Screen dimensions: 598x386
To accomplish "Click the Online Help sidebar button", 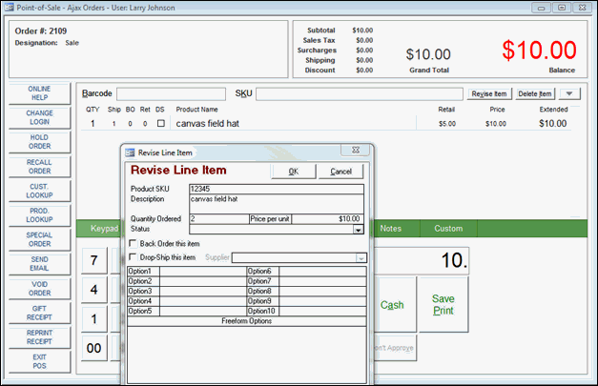I will click(39, 93).
